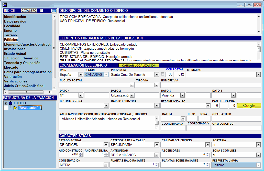Click the NOMBRE VIA input field
Viewport: 264px width, 171px height.
coord(211,85)
